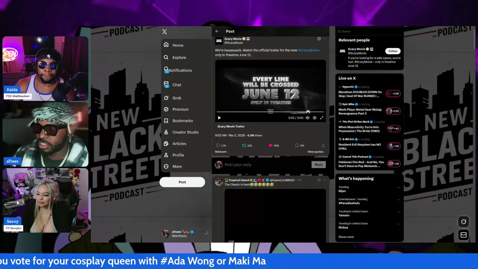Click the Scary Movie post avatar
Image resolution: width=478 pixels, height=269 pixels.
(219, 40)
